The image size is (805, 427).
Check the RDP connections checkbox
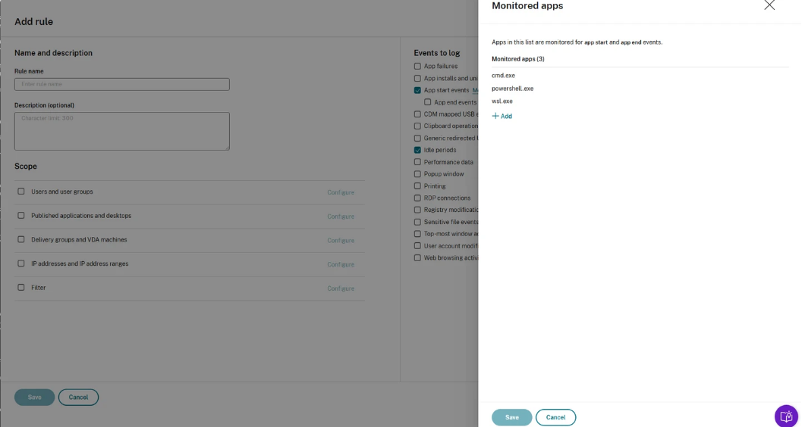[x=417, y=198]
